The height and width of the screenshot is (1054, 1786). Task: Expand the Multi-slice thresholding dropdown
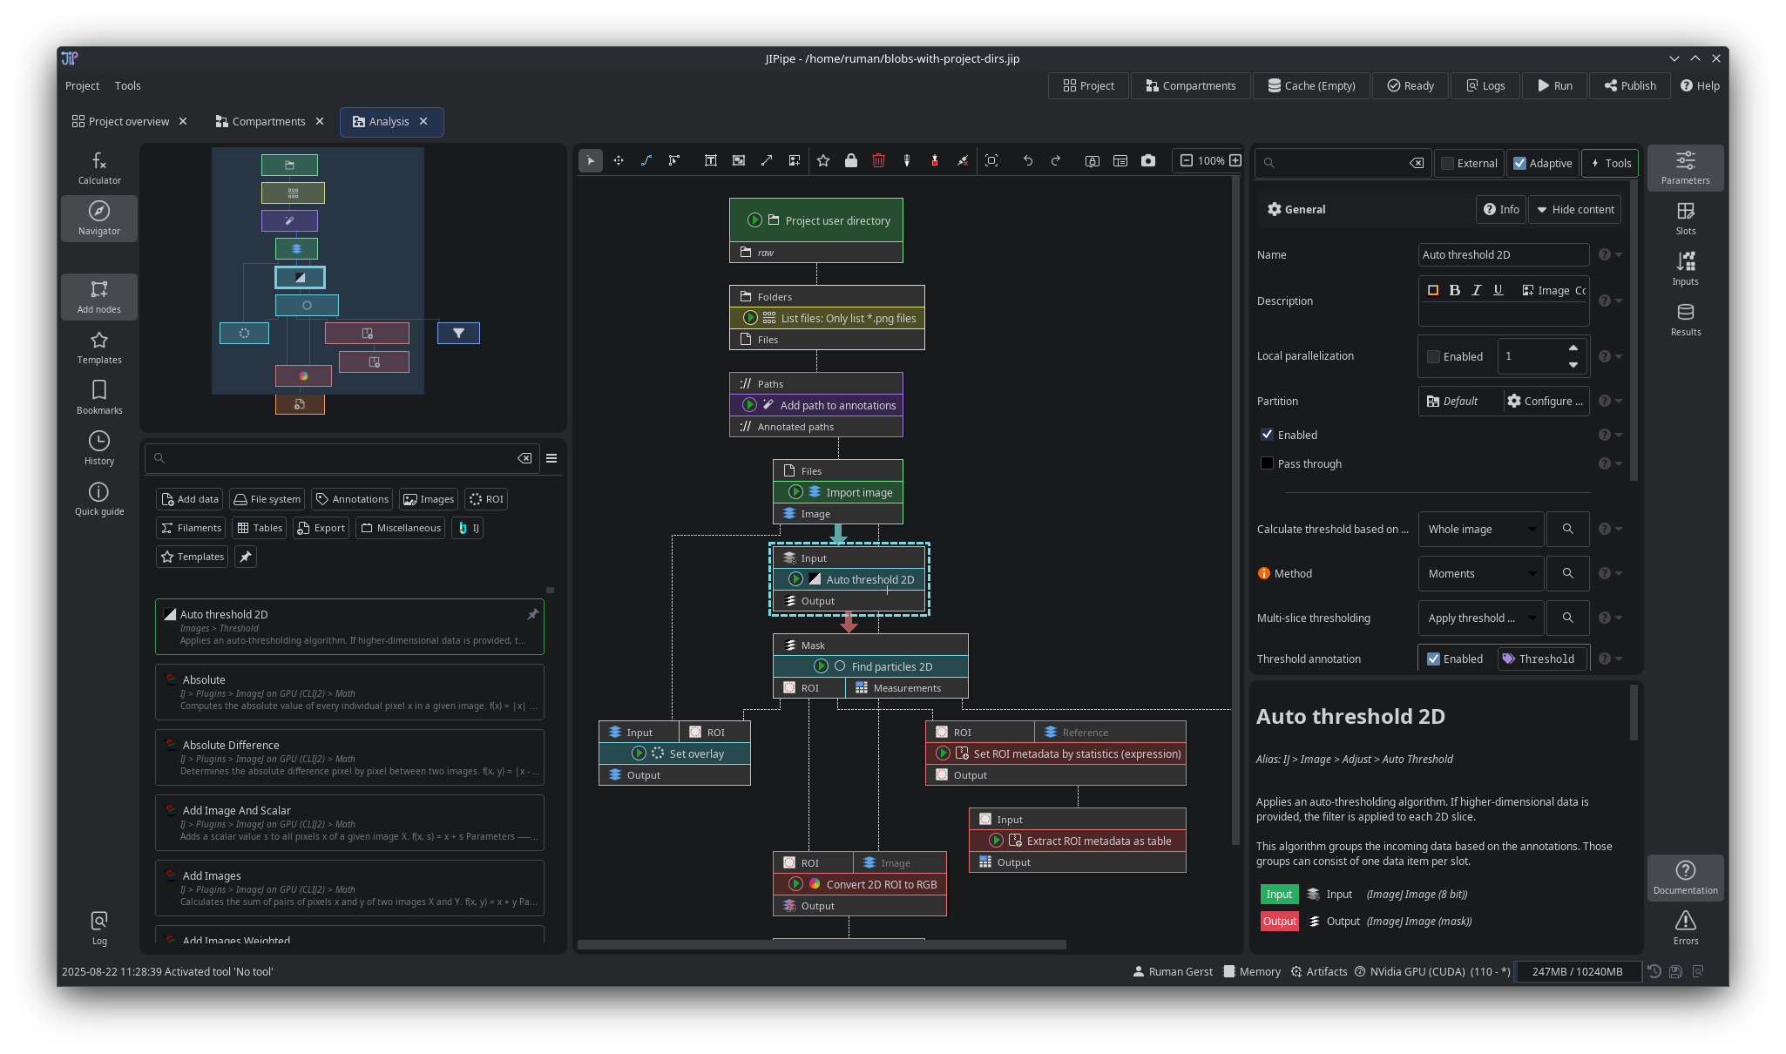(x=1479, y=618)
